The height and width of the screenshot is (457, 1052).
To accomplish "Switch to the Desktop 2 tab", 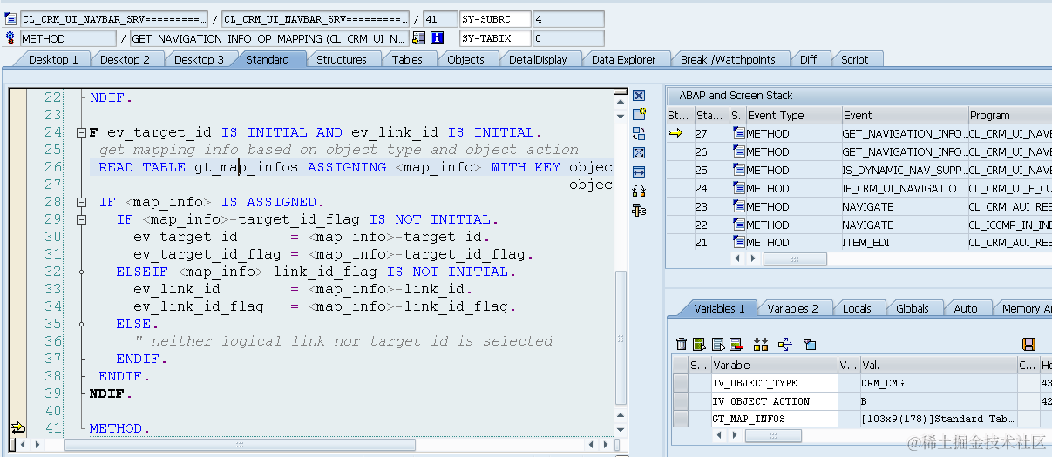I will pyautogui.click(x=125, y=59).
